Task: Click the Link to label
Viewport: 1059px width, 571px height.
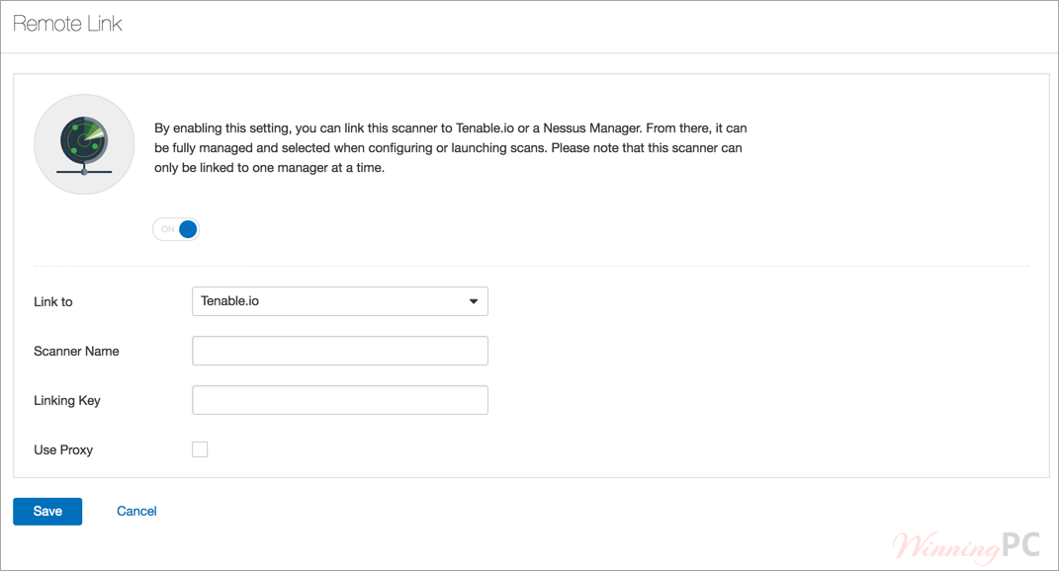Action: pyautogui.click(x=53, y=301)
